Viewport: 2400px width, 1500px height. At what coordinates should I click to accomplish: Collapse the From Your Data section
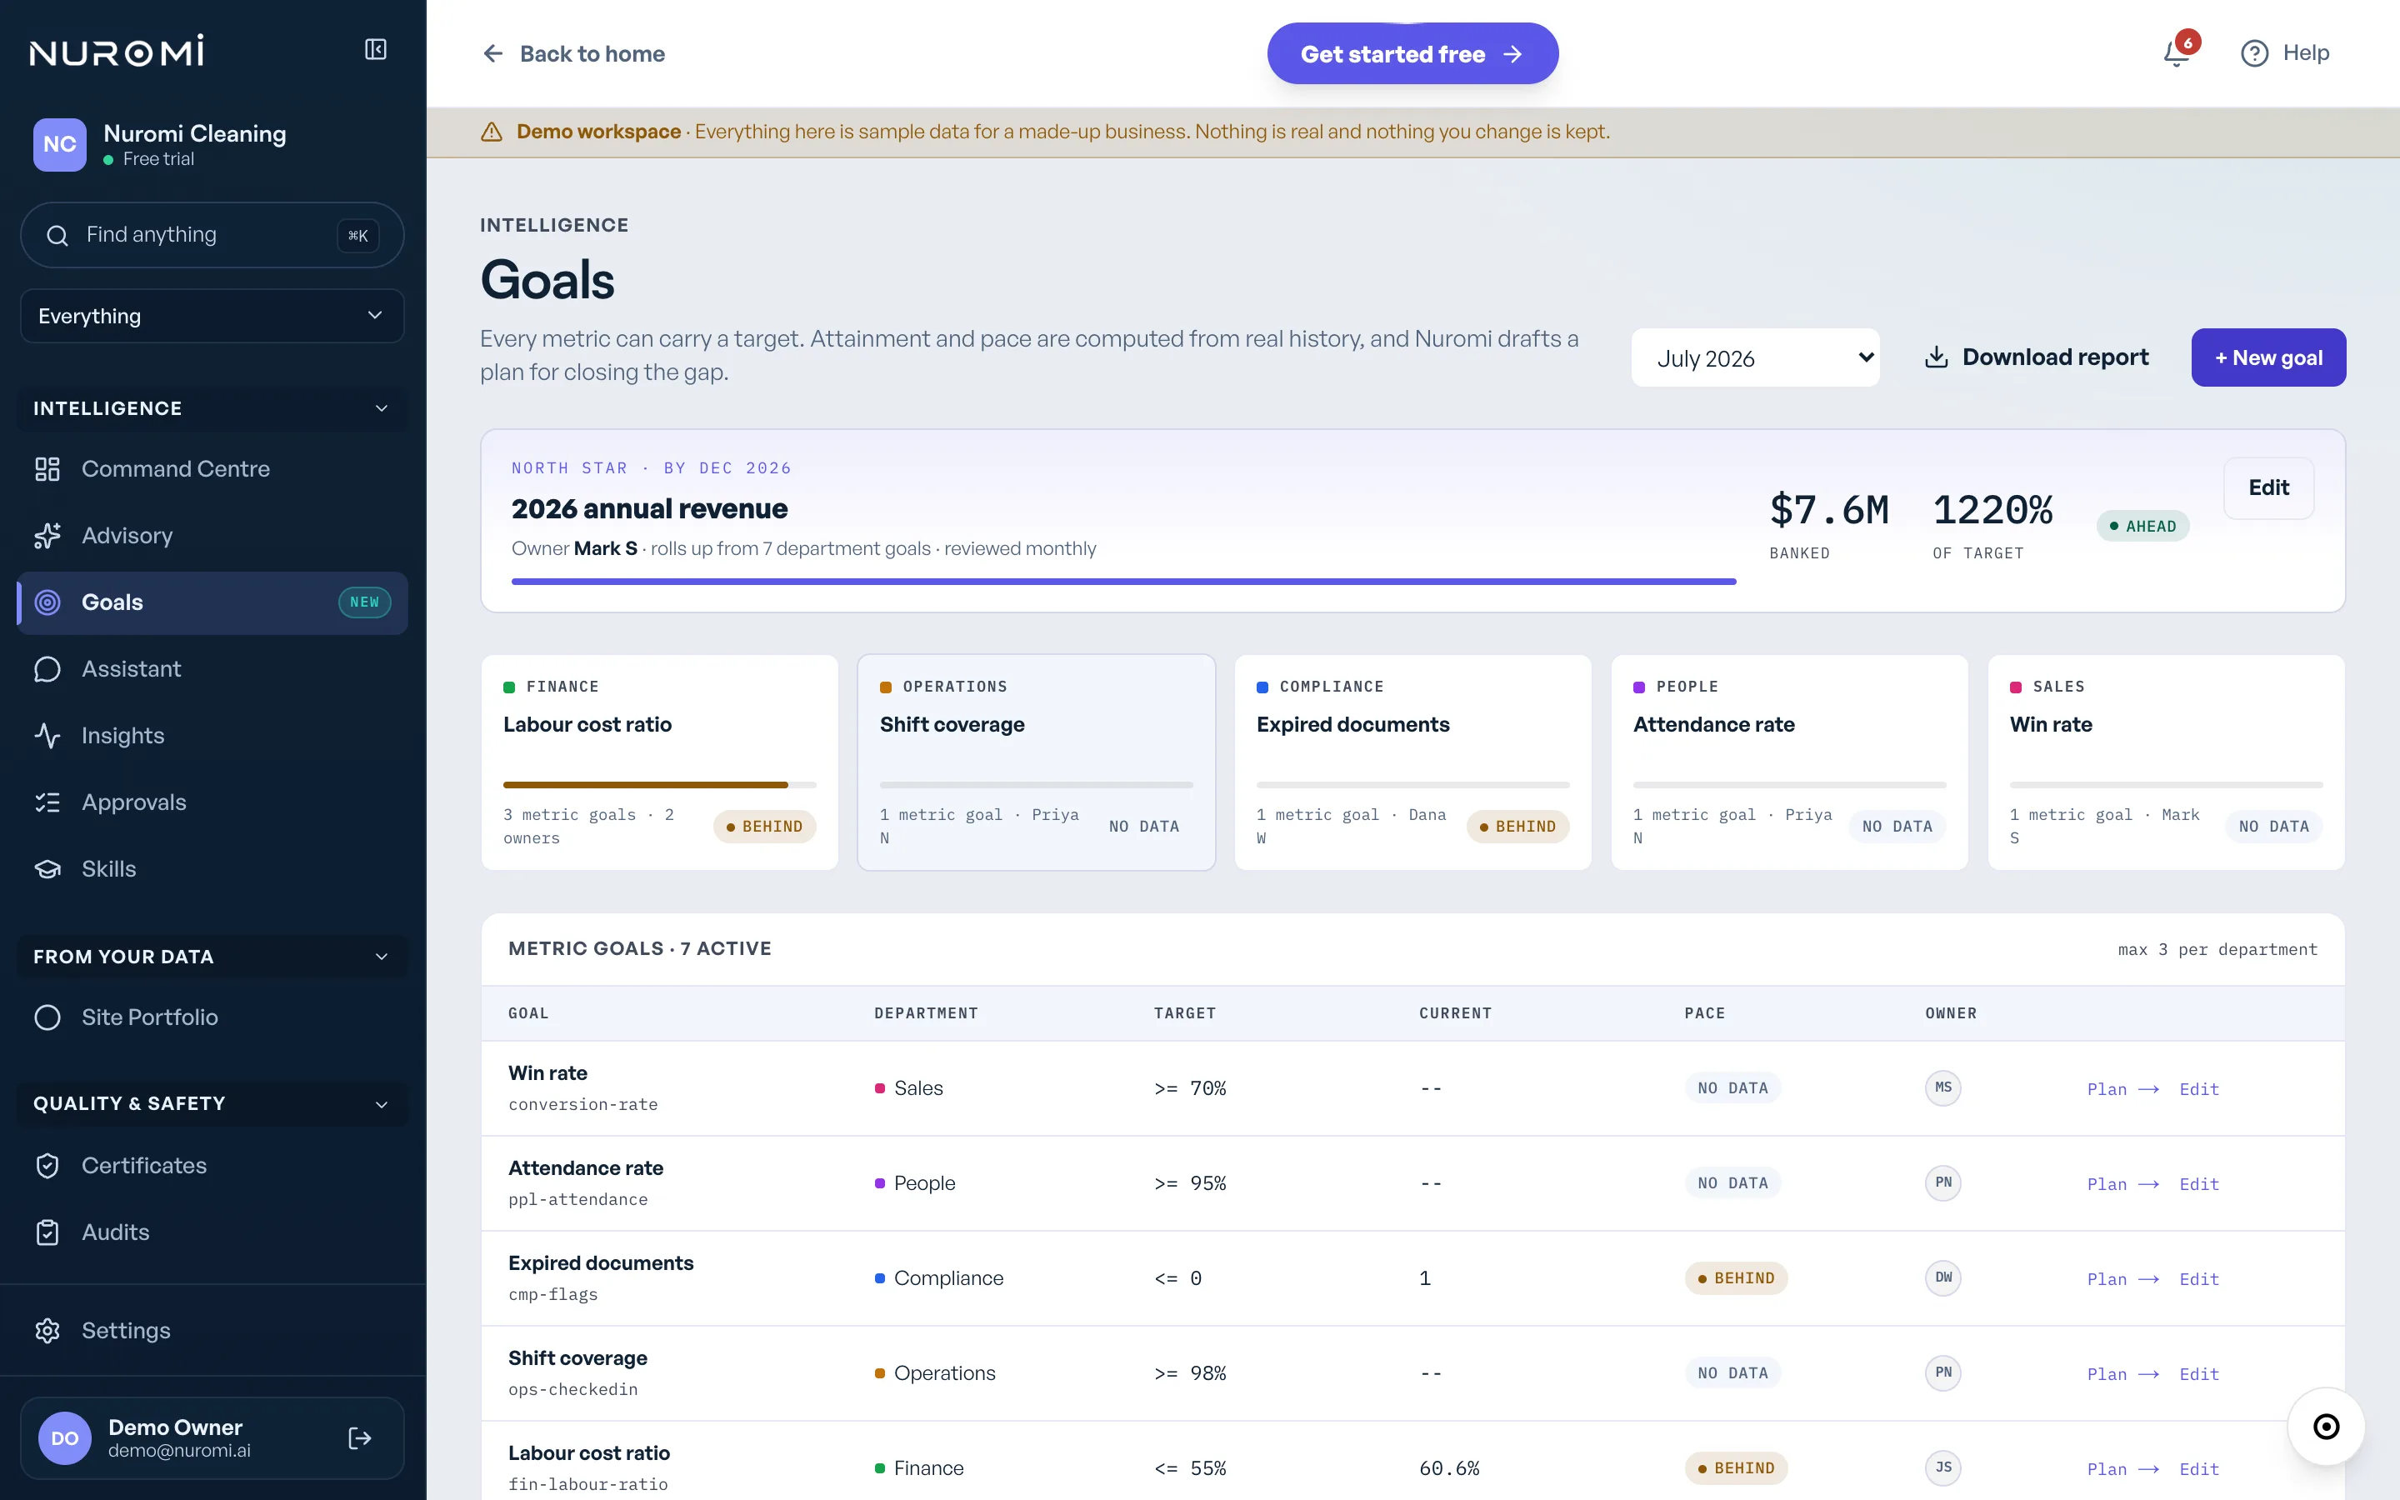(x=212, y=957)
